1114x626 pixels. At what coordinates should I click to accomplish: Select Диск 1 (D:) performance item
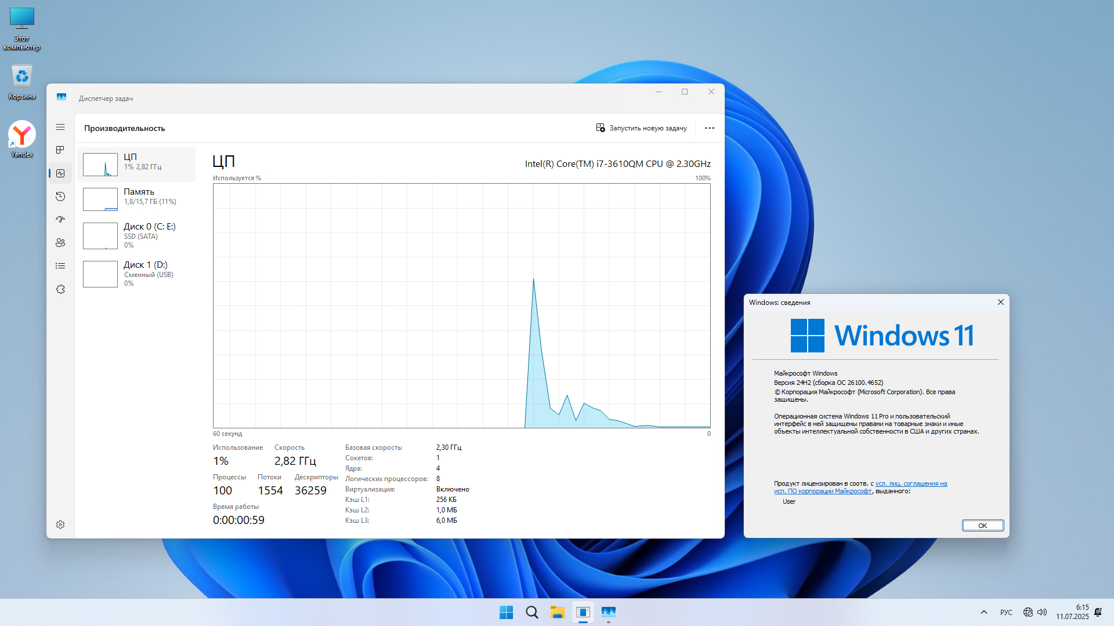136,274
